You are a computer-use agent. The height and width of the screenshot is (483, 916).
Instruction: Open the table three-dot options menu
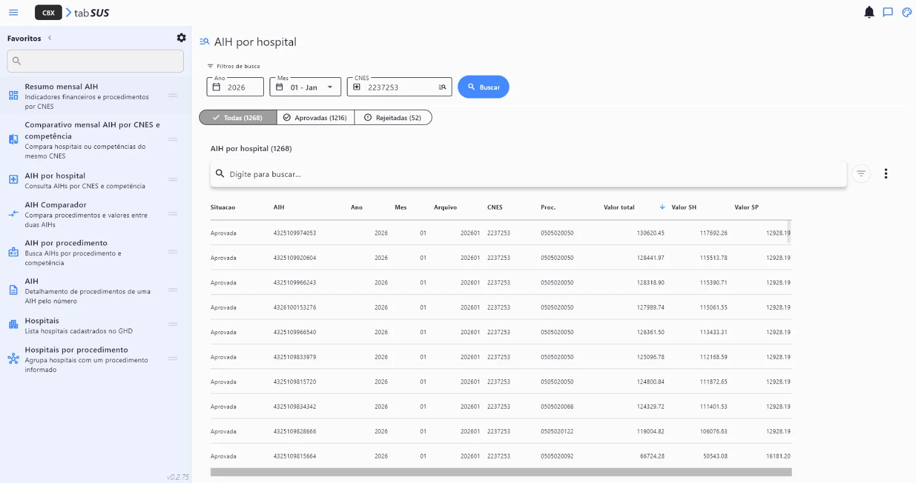(x=886, y=173)
